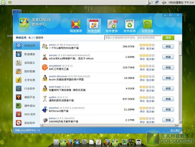
Task: Open the 图形图像 graphics category
Action: [27, 71]
